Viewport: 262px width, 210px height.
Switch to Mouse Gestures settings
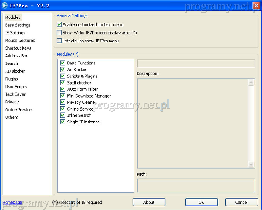20,41
